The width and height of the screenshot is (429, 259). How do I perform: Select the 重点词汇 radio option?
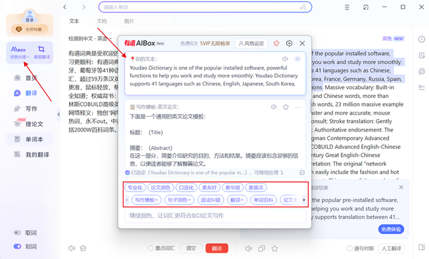(161, 248)
